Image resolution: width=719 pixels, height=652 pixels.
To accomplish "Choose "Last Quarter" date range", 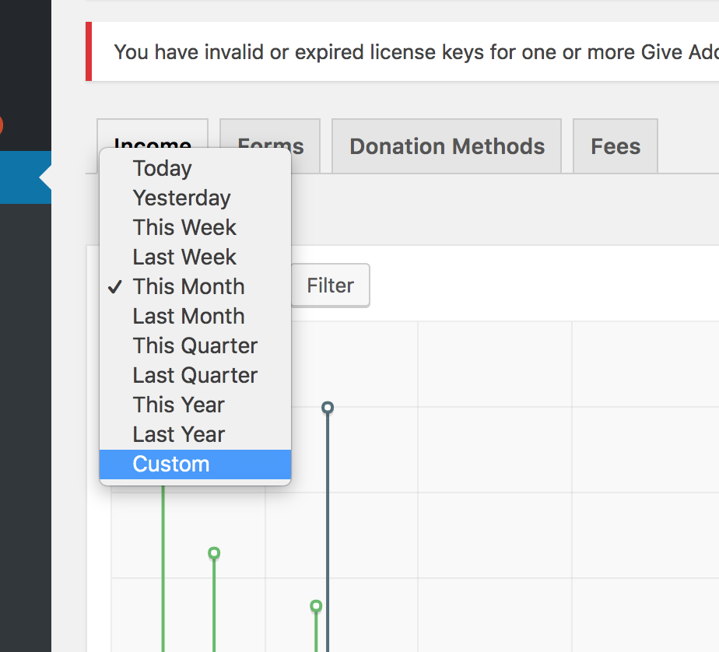I will [x=195, y=375].
